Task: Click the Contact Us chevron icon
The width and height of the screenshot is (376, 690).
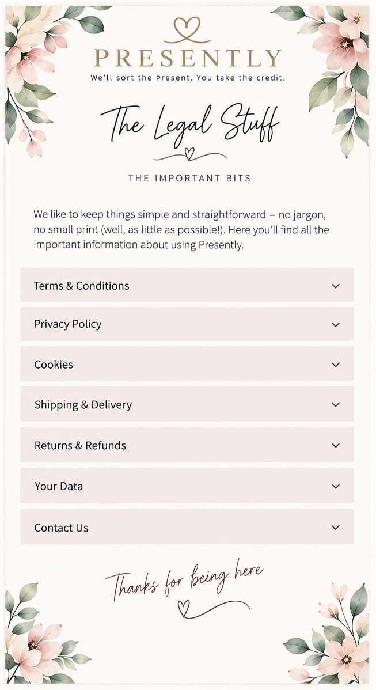Action: pyautogui.click(x=336, y=527)
